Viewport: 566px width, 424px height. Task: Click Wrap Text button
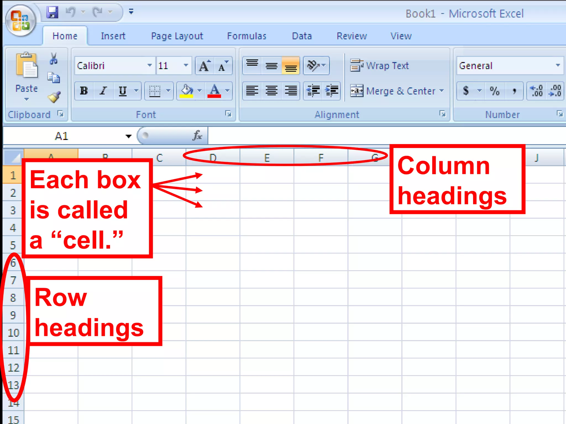point(379,66)
